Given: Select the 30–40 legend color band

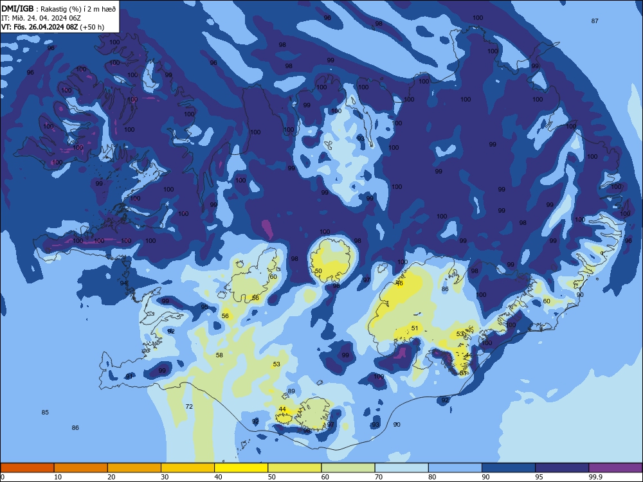Looking at the screenshot, I should pyautogui.click(x=188, y=468).
